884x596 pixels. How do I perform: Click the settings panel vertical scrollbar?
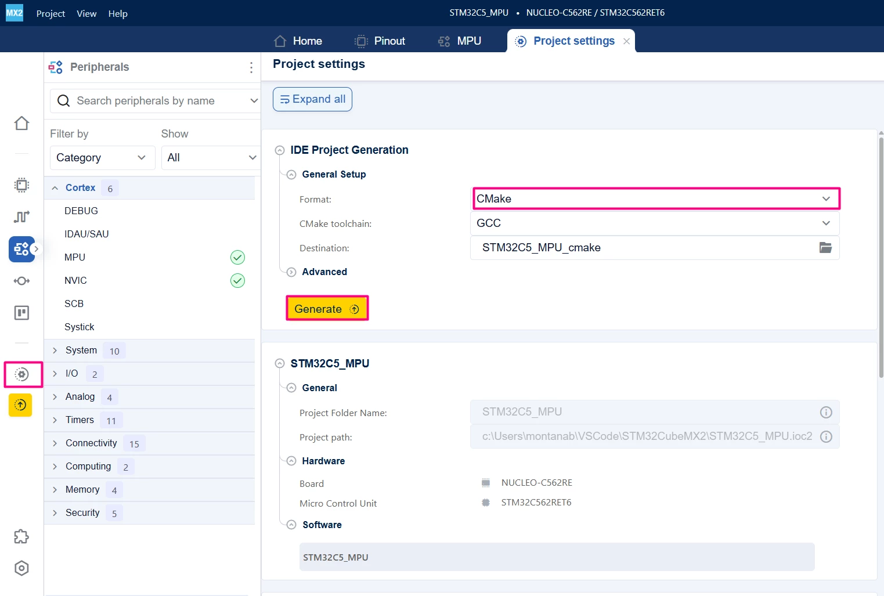click(x=881, y=257)
